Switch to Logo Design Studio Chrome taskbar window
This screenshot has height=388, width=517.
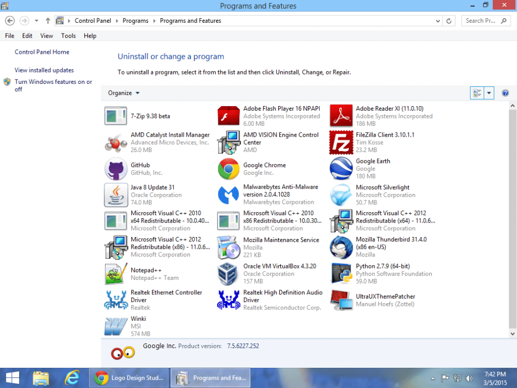click(x=129, y=378)
